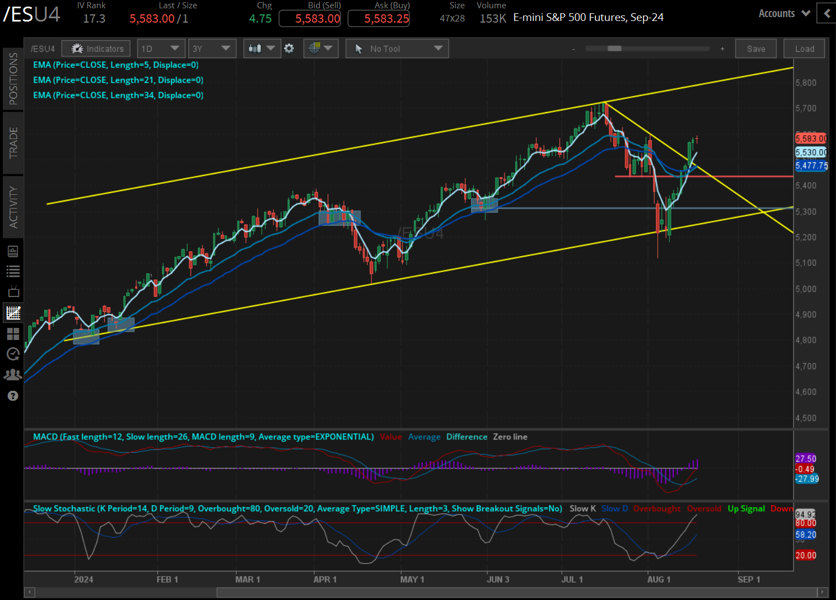Open chart settings gear icon
836x600 pixels.
(289, 49)
